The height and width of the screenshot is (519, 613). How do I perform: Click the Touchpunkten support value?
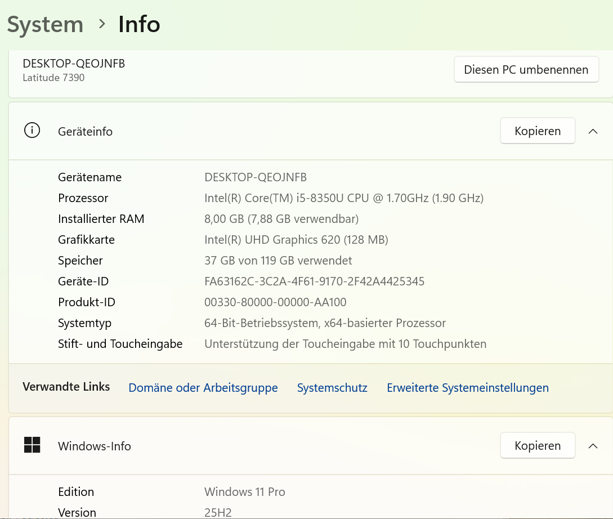coord(345,344)
